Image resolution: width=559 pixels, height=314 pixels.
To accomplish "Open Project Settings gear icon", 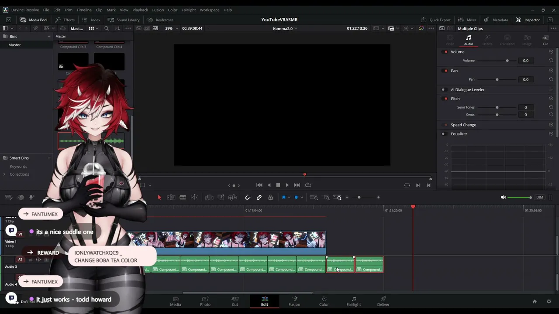I will (x=549, y=301).
